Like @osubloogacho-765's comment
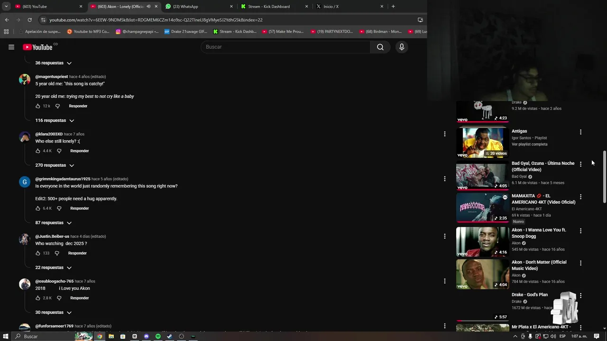 38,298
